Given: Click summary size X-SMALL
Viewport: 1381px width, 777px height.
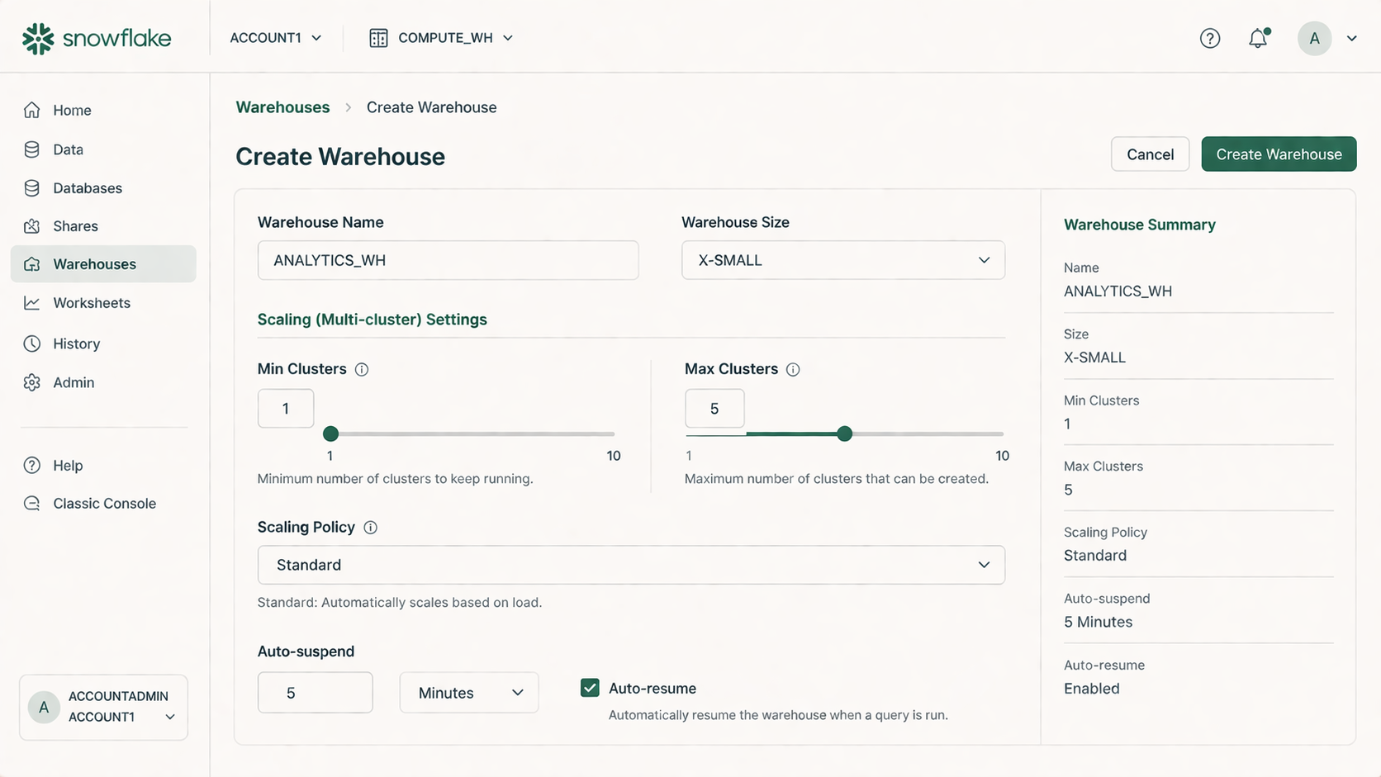Looking at the screenshot, I should coord(1094,358).
